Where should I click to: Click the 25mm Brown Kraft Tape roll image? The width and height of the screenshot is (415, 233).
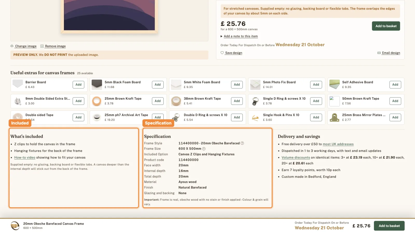(x=97, y=101)
